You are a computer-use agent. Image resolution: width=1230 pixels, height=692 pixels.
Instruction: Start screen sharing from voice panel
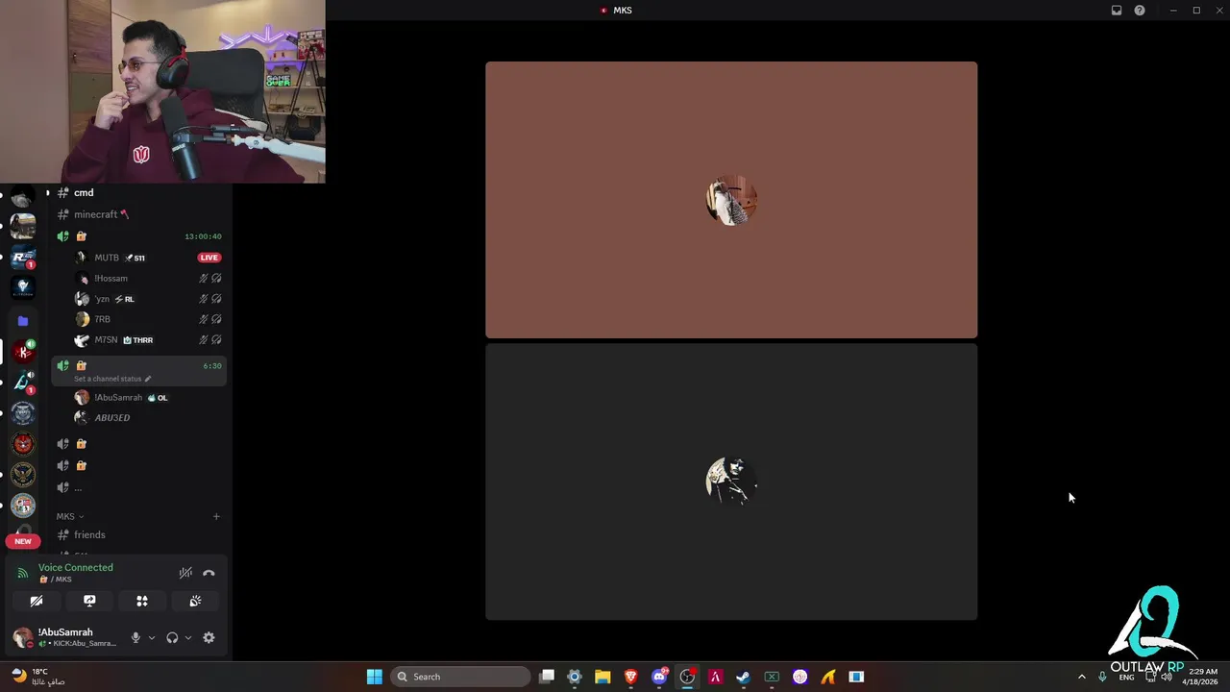pyautogui.click(x=89, y=601)
